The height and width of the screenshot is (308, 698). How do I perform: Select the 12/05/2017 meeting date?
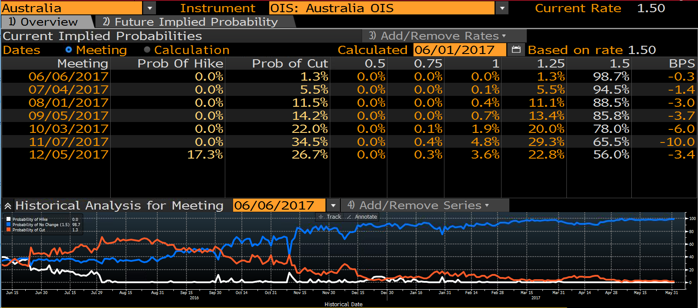68,155
